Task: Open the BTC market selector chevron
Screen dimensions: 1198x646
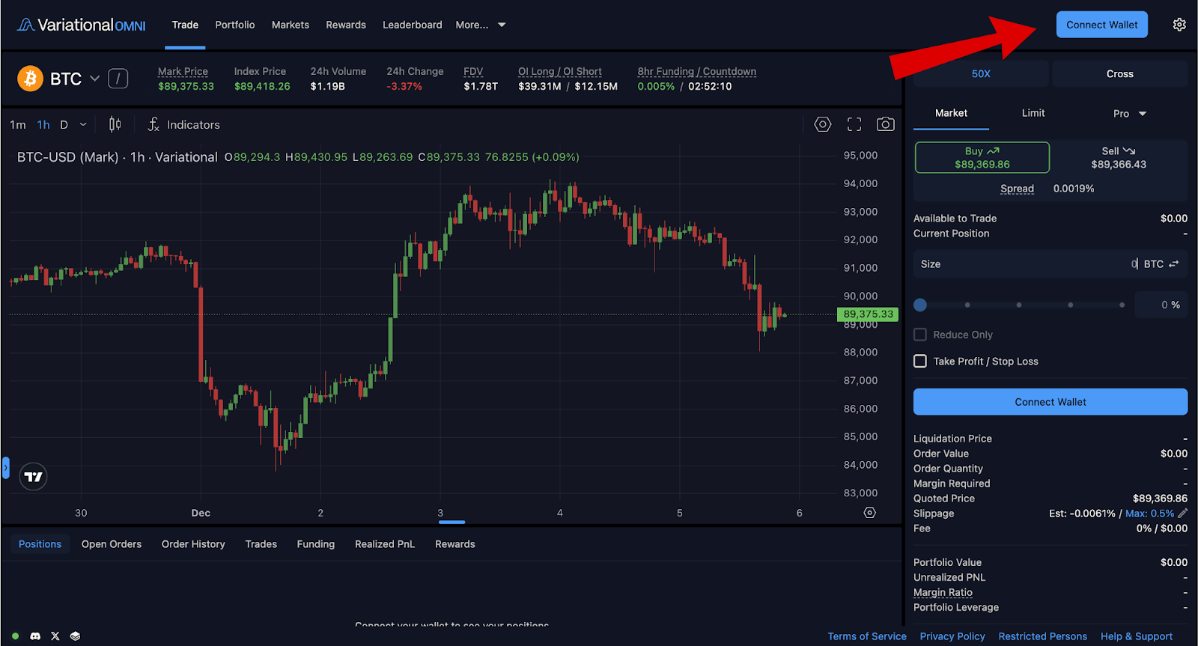Action: 95,78
